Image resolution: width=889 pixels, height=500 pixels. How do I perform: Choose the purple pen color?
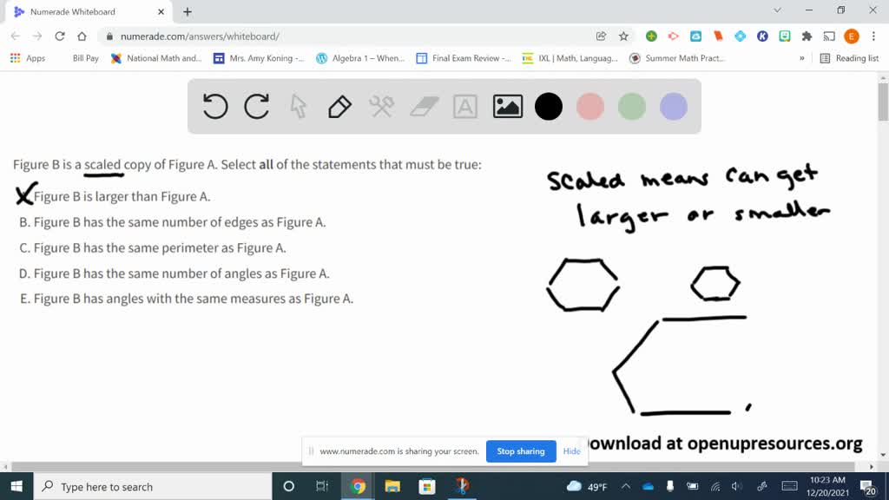pyautogui.click(x=674, y=106)
